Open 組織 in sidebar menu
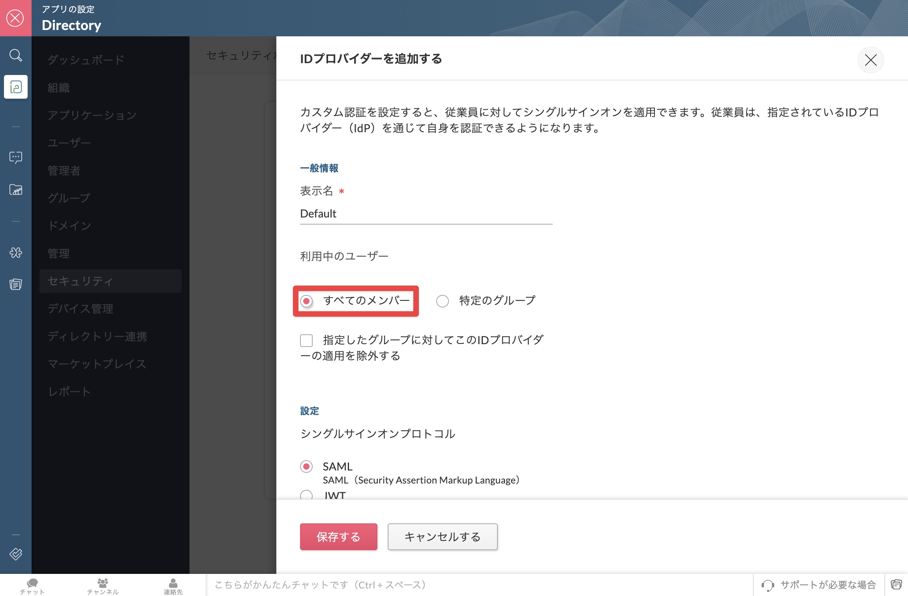Screen dimensions: 908x596 click(x=111, y=88)
